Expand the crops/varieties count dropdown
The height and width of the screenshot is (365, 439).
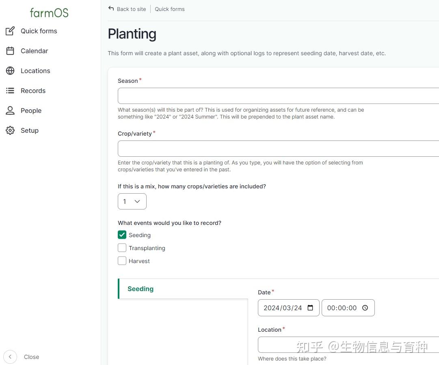pyautogui.click(x=132, y=201)
